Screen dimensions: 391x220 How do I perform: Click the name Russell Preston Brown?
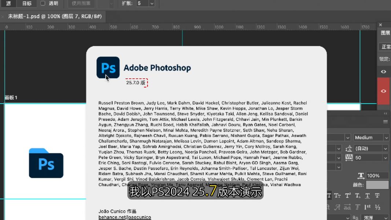(121, 103)
